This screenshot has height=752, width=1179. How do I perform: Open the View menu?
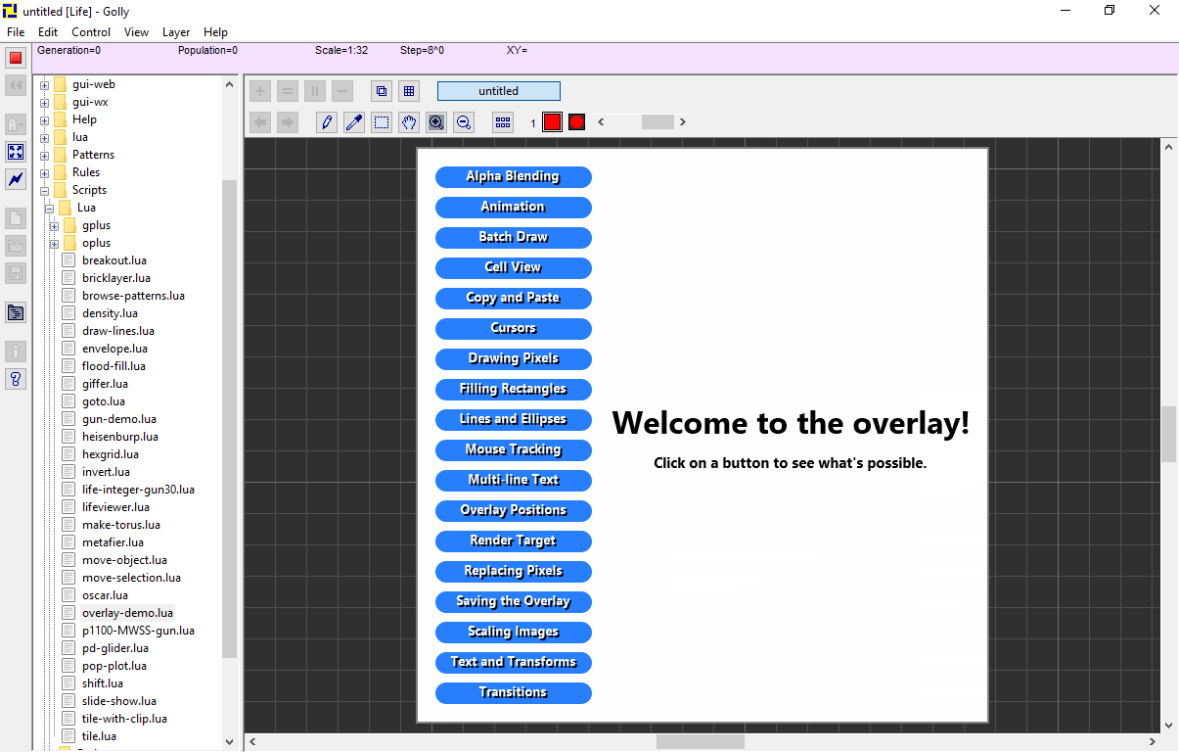pos(137,32)
